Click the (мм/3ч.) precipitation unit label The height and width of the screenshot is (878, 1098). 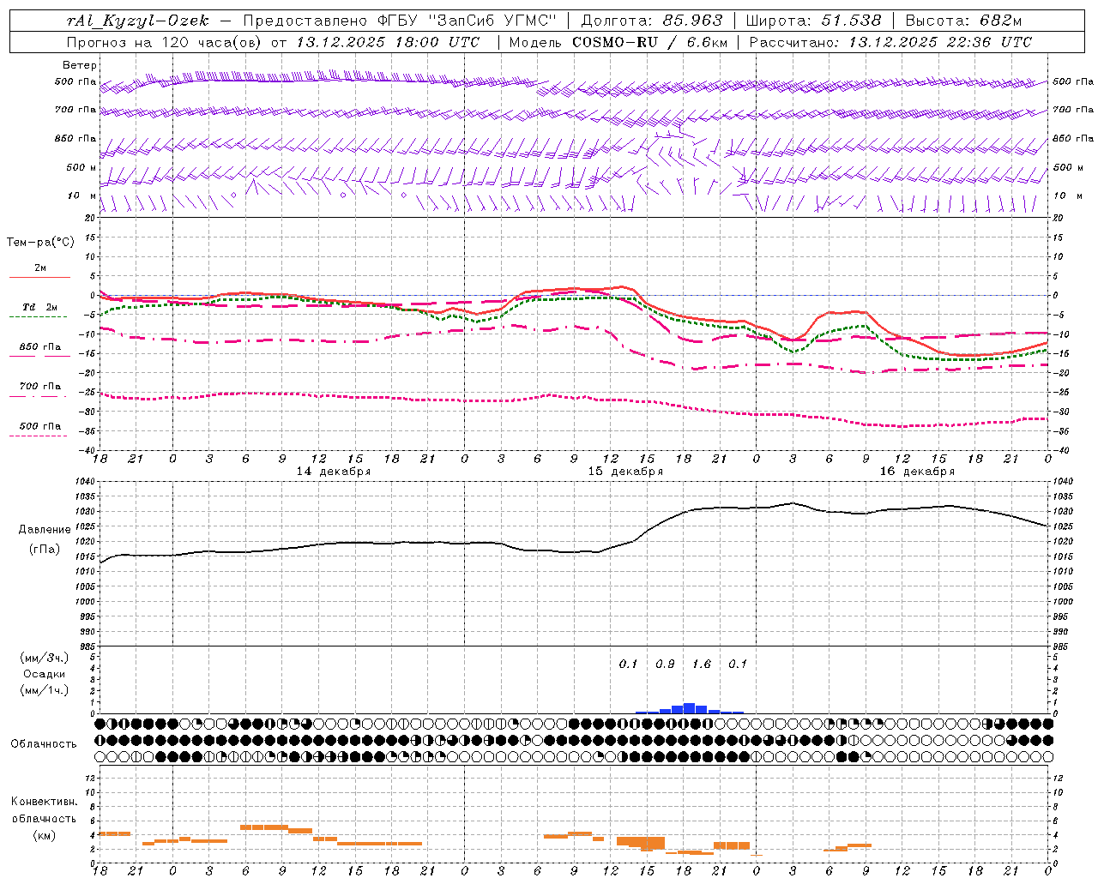[45, 658]
